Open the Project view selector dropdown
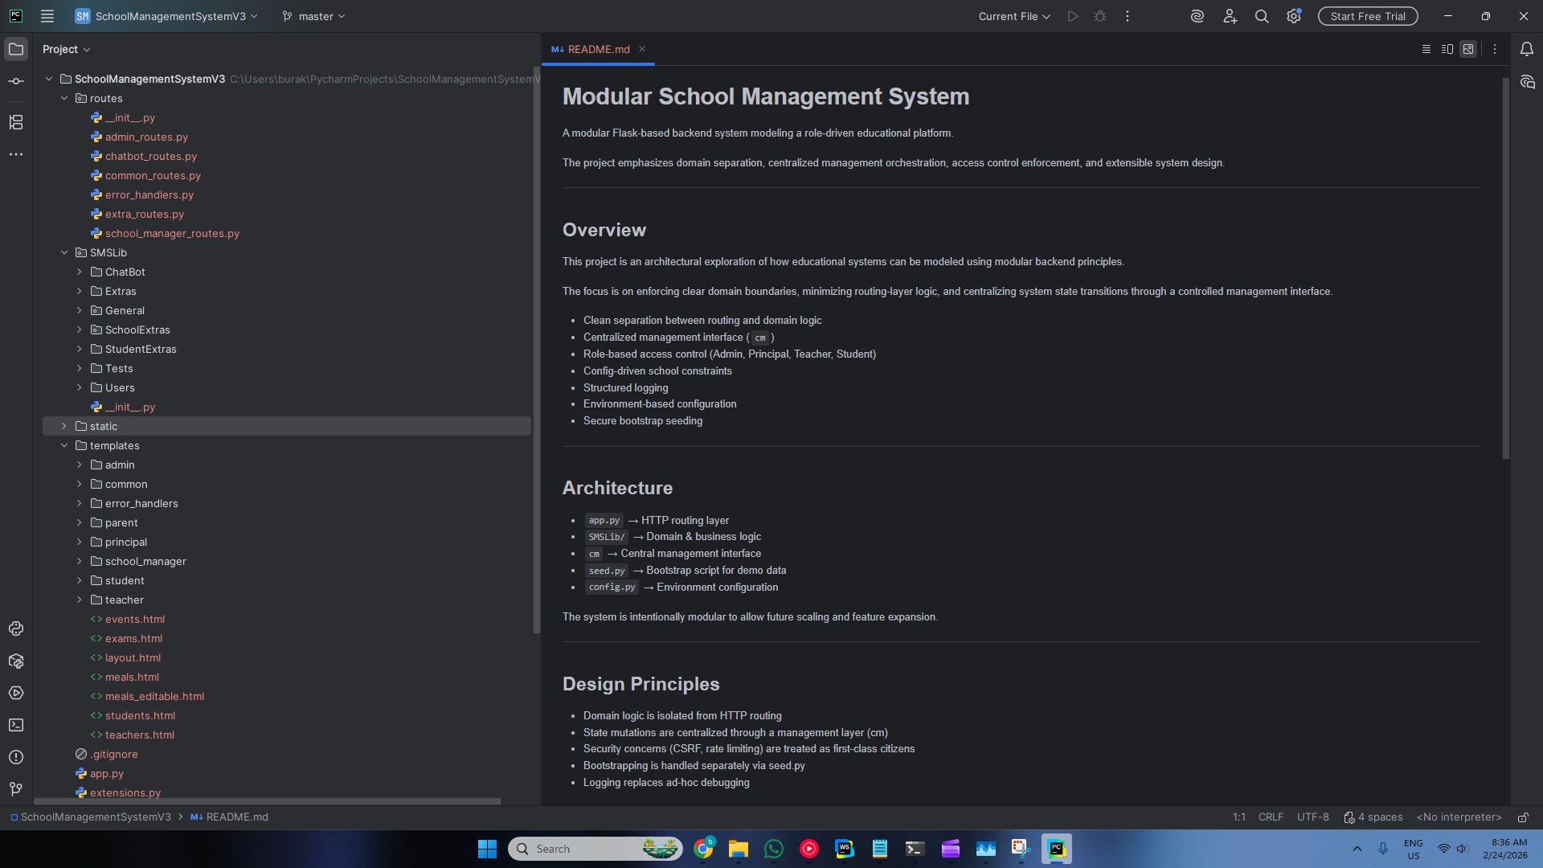Viewport: 1543px width, 868px height. 66,49
